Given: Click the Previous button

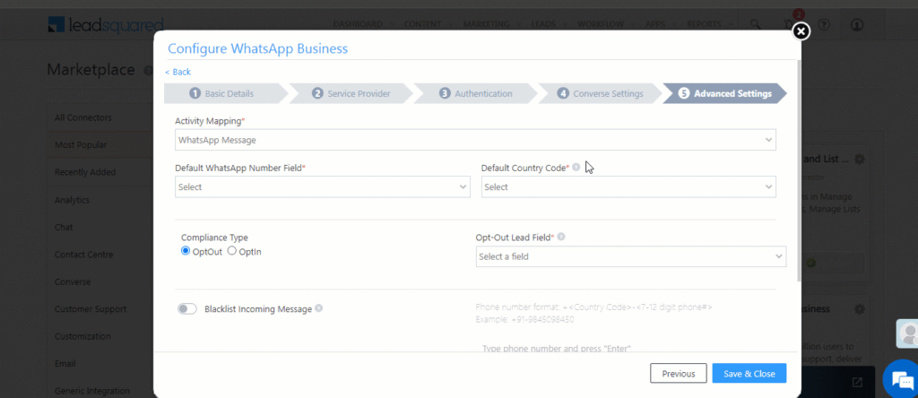Looking at the screenshot, I should click(x=679, y=374).
